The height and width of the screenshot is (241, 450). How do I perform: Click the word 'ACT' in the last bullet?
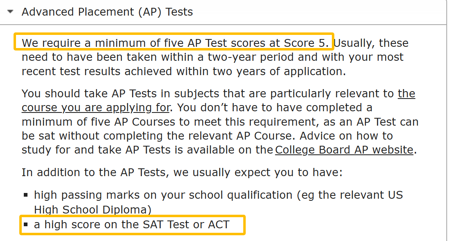coord(217,225)
